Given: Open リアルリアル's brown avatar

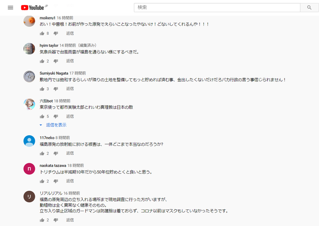Looking at the screenshot, I should pyautogui.click(x=29, y=197).
